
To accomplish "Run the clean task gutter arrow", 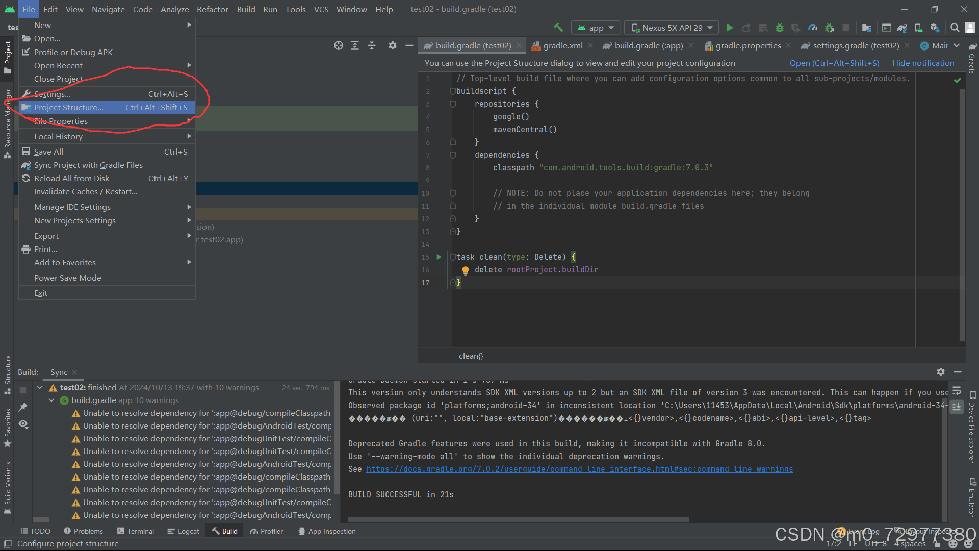I will click(x=439, y=257).
